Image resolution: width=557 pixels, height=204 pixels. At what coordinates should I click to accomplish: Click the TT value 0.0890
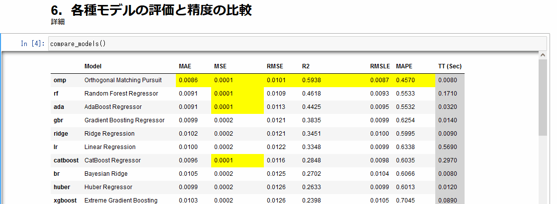448,201
